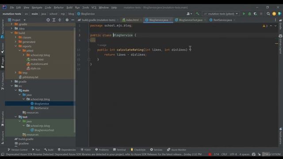Open the Problems tool window
Screen dimensions: 283x159
[102, 150]
